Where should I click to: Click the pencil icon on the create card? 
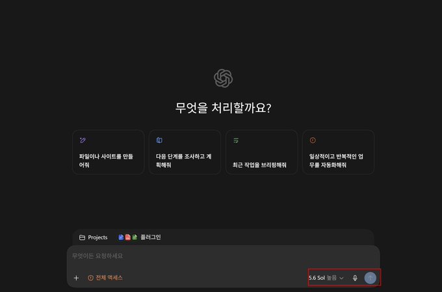click(x=83, y=140)
